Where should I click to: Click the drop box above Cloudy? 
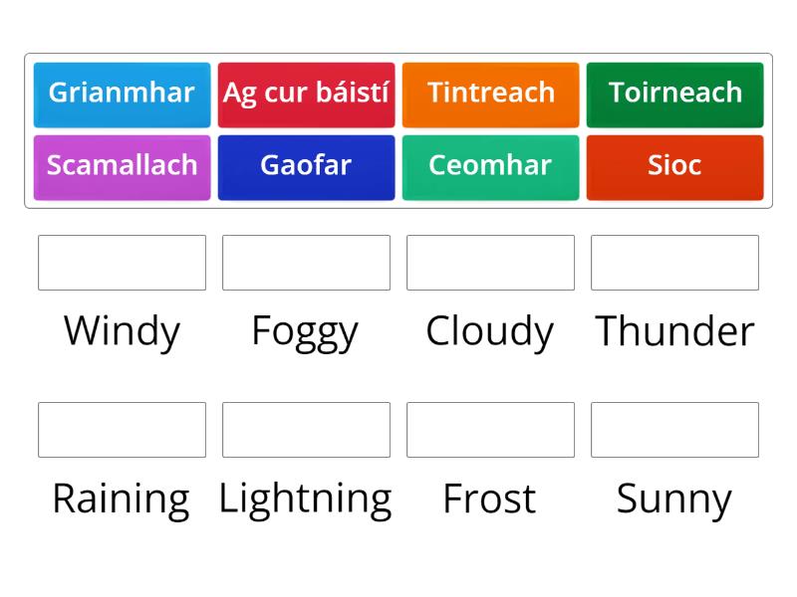490,263
